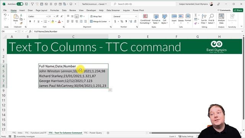Open the Developer ribbon tab
Screen dimensions: 245x138
pos(91,10)
